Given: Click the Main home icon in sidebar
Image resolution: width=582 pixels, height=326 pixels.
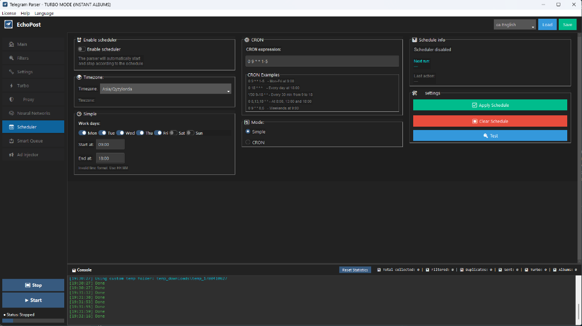Looking at the screenshot, I should [x=11, y=44].
